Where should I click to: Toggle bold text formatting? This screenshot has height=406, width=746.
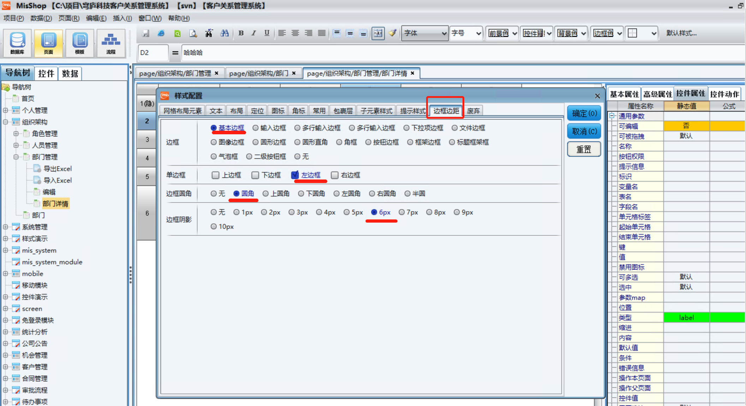click(241, 33)
